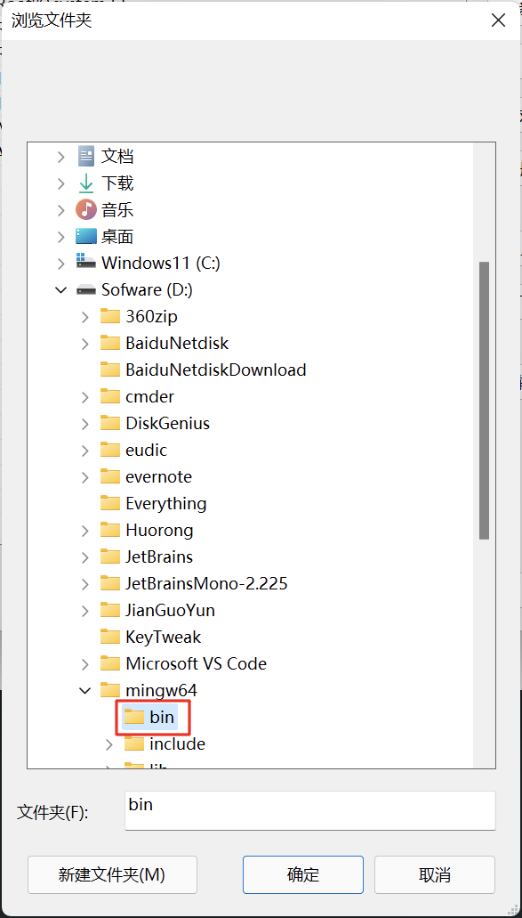Expand the 下载 tree node

click(61, 183)
